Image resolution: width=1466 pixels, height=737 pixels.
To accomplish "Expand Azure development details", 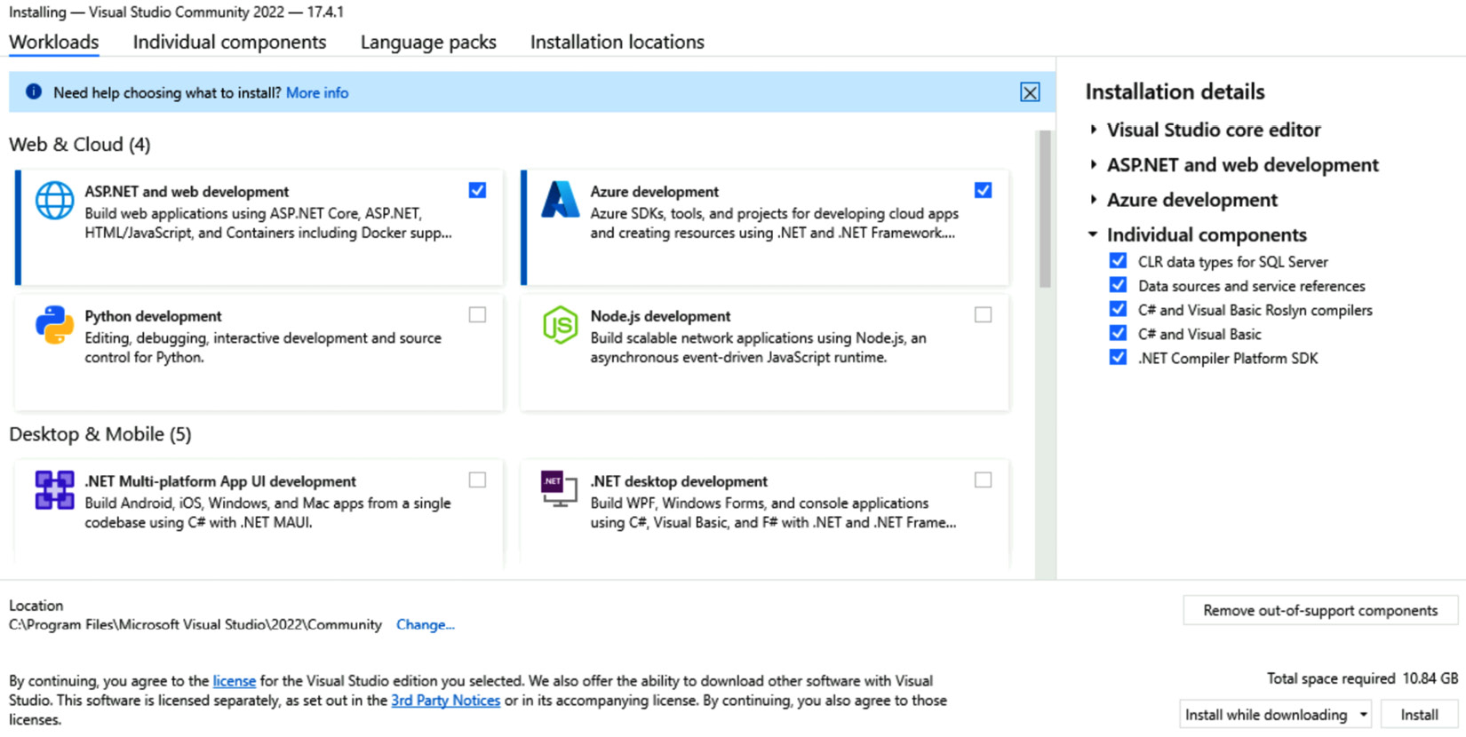I will (1093, 200).
